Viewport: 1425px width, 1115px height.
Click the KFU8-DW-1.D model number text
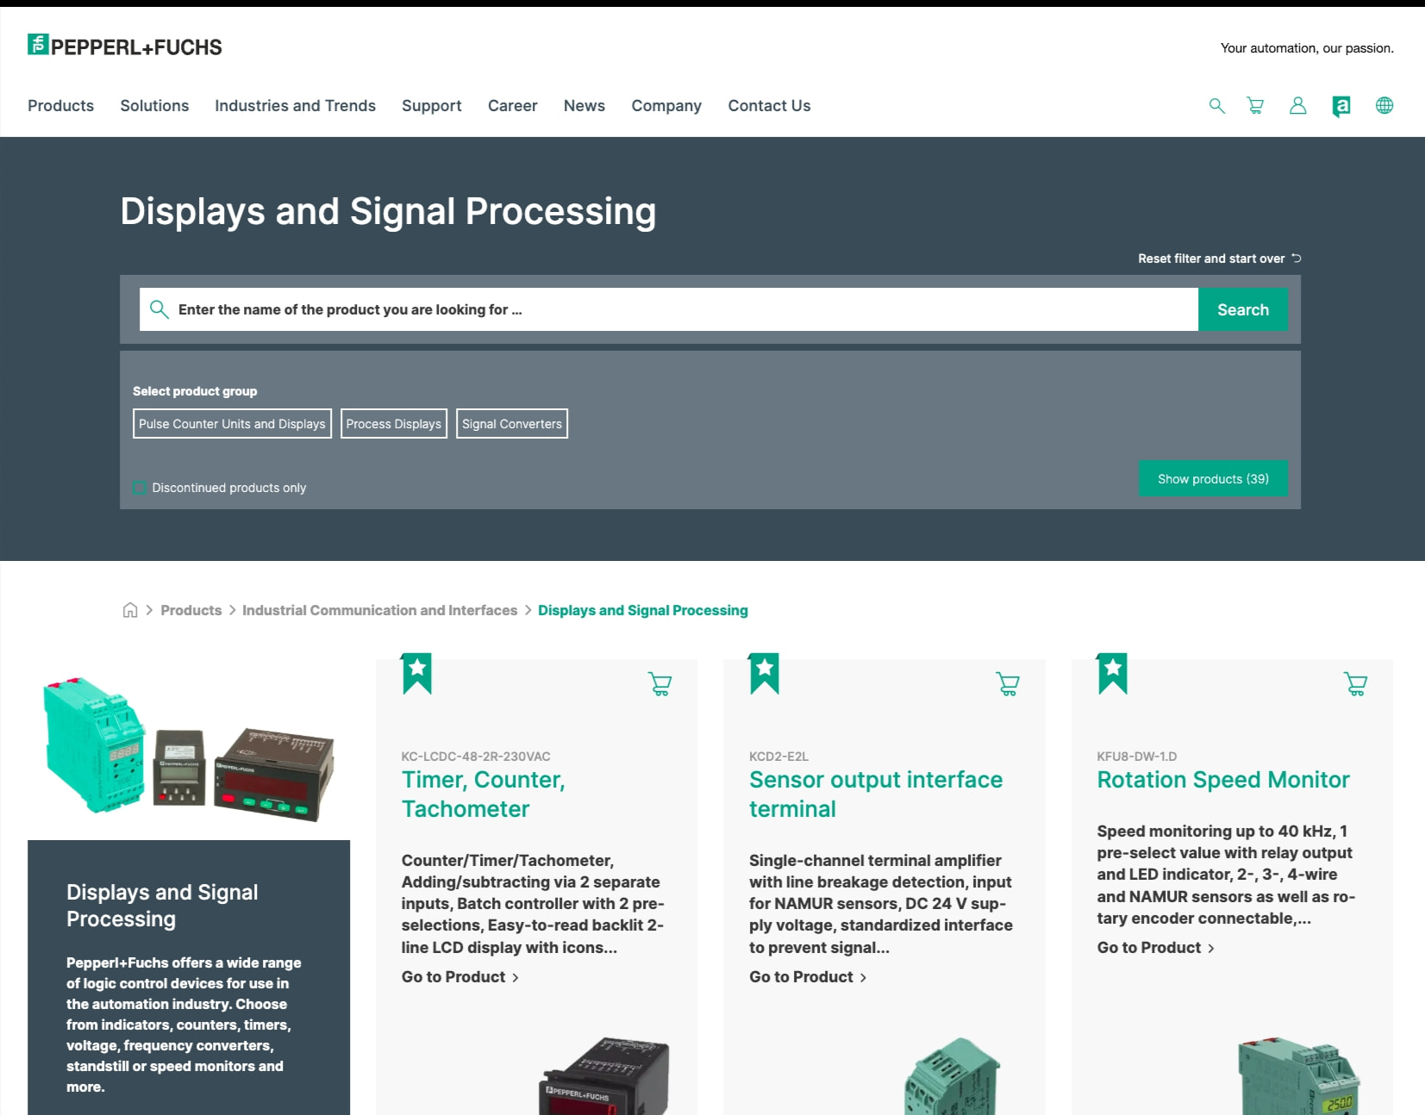[1137, 757]
